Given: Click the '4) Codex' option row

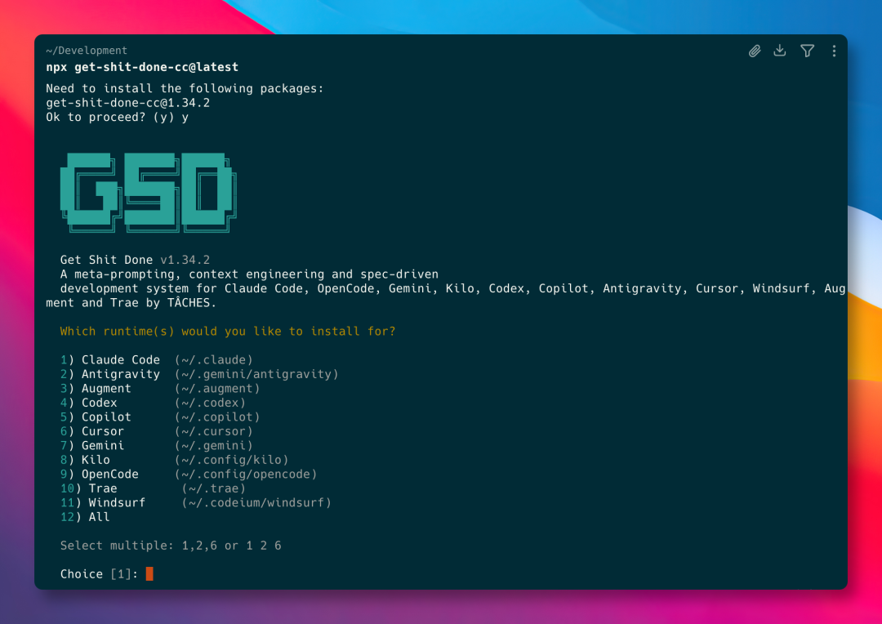Looking at the screenshot, I should (153, 403).
